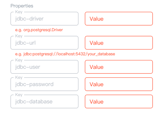Screen dimensions: 165x115
Task: Click the org.postgresql.Driver example hint
Action: (39, 30)
